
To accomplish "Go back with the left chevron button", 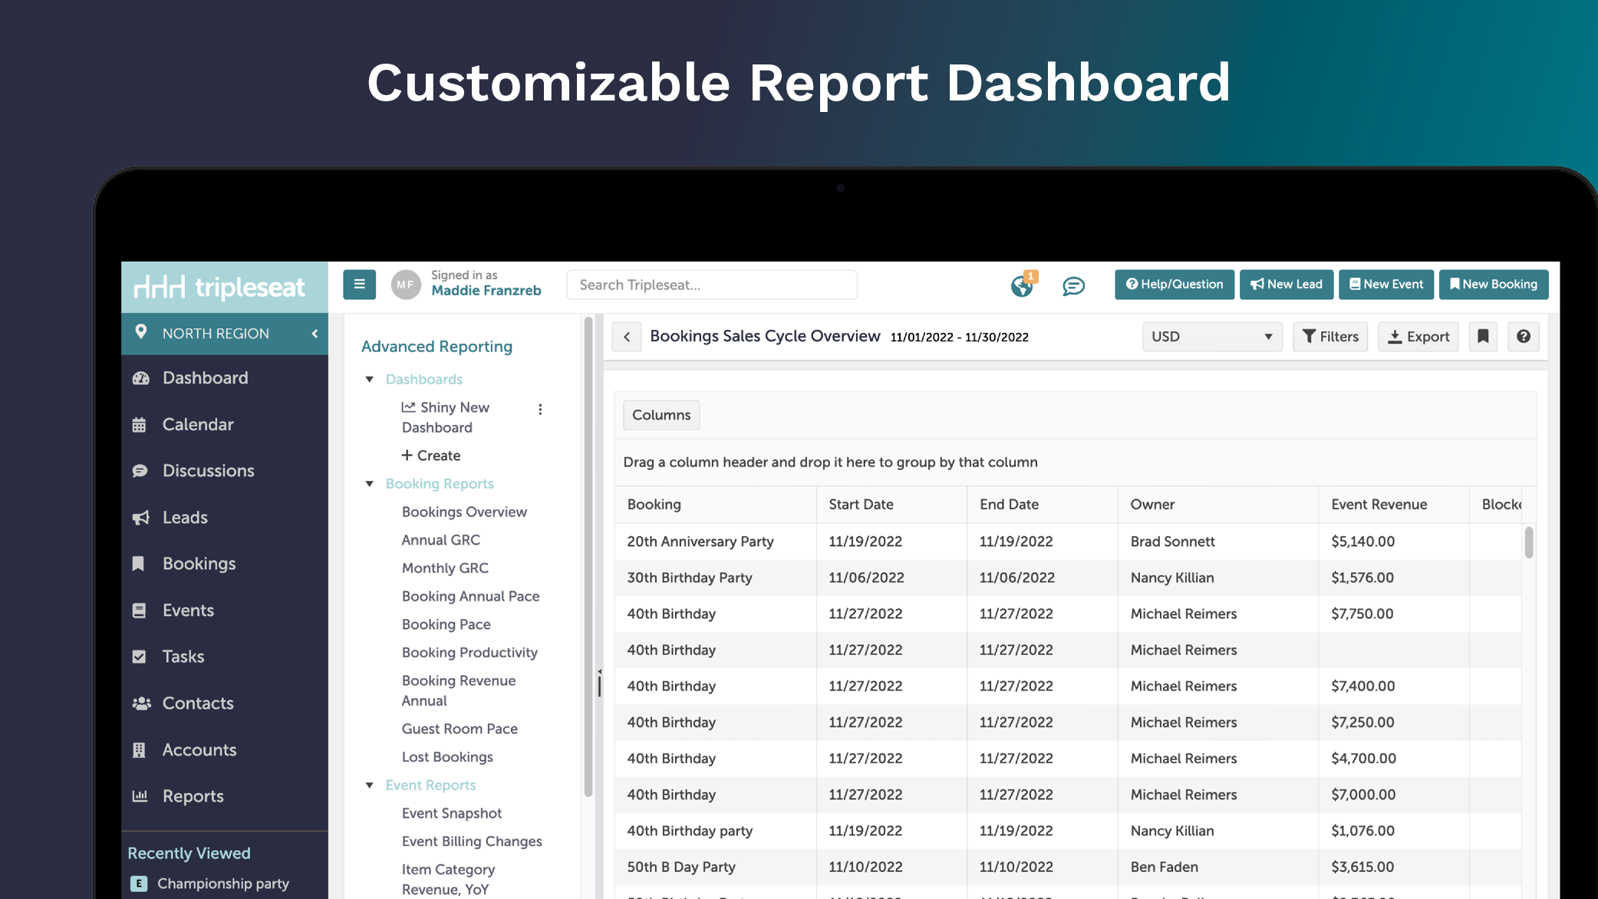I will coord(627,337).
